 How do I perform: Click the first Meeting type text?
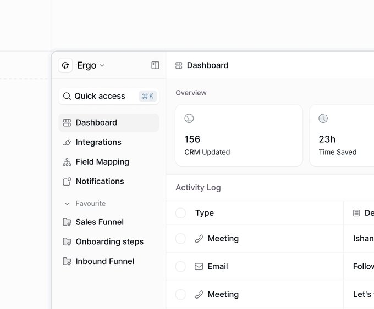(x=223, y=239)
